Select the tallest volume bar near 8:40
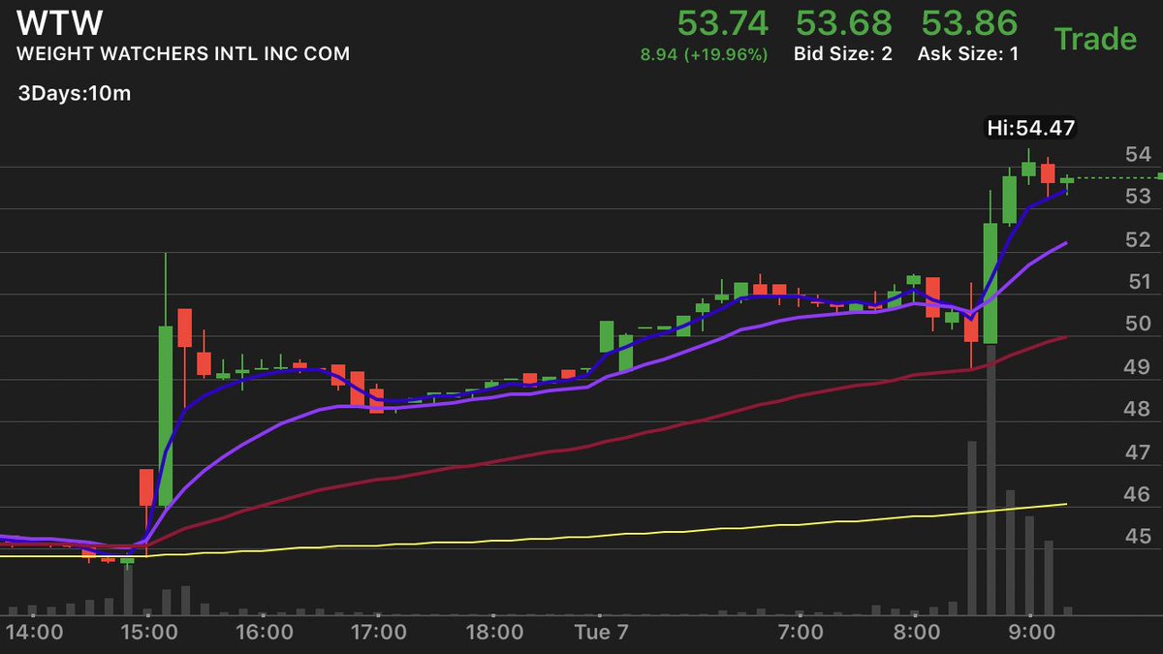This screenshot has width=1163, height=654. coord(990,480)
